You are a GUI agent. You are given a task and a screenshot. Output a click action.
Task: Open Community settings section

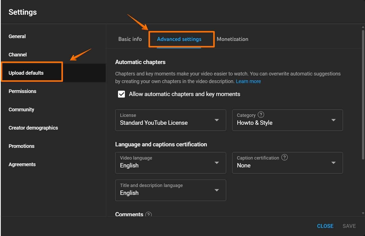[21, 109]
